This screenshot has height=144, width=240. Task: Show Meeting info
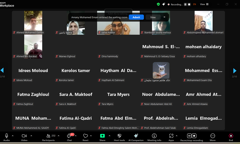pos(154,137)
